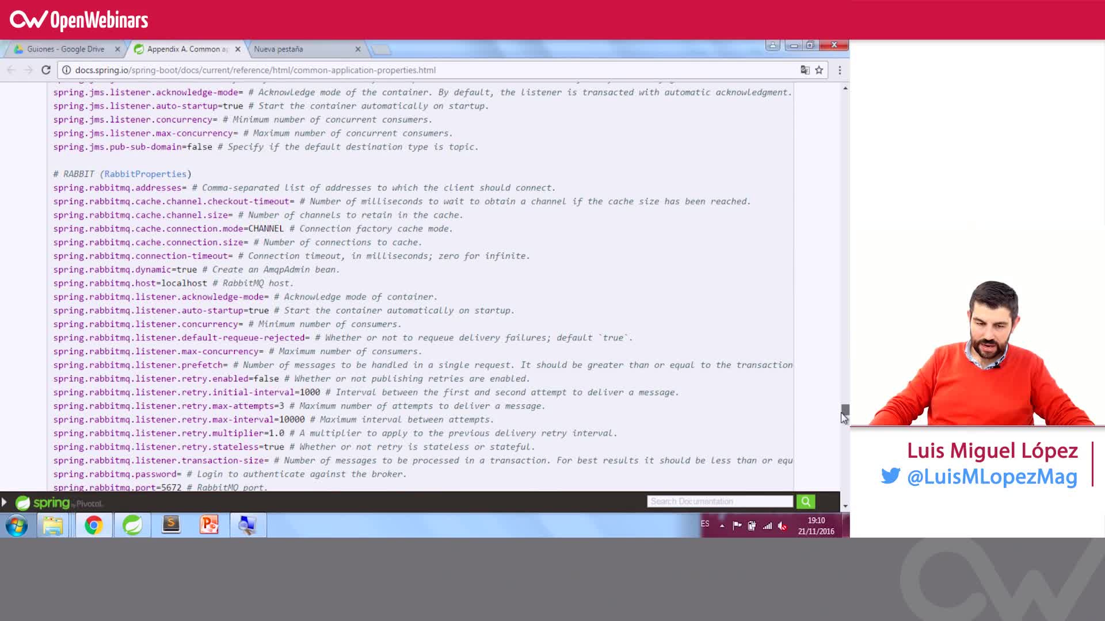1105x621 pixels.
Task: Reload the current page
Action: point(46,70)
